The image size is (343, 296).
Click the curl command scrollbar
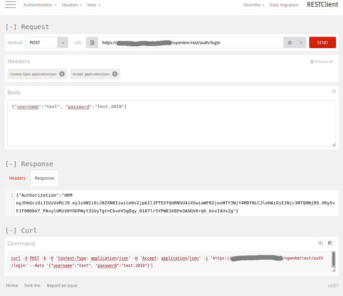tap(333, 258)
